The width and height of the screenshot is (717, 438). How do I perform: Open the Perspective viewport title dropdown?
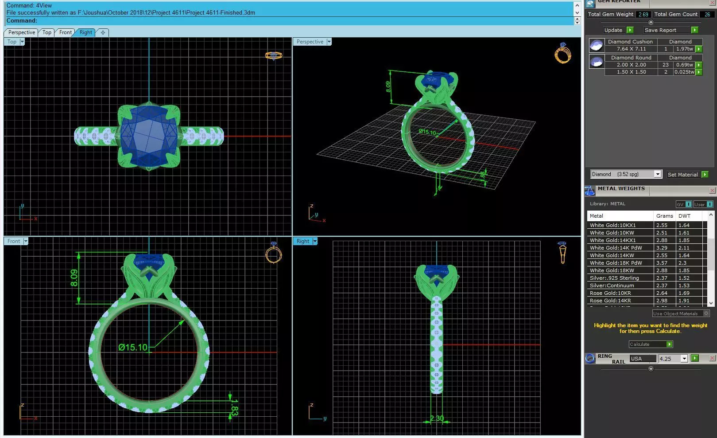tap(329, 42)
